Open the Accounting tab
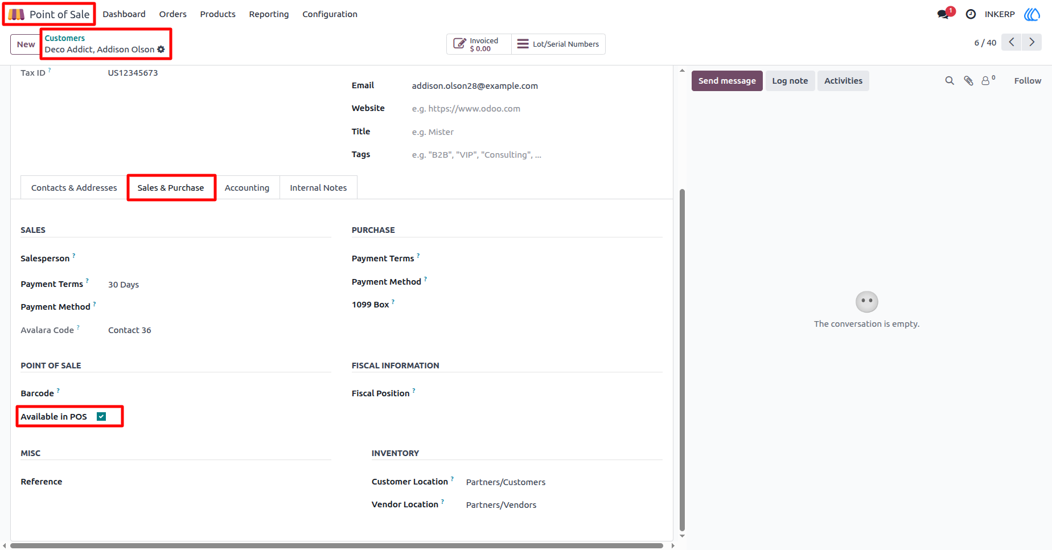 pos(247,188)
